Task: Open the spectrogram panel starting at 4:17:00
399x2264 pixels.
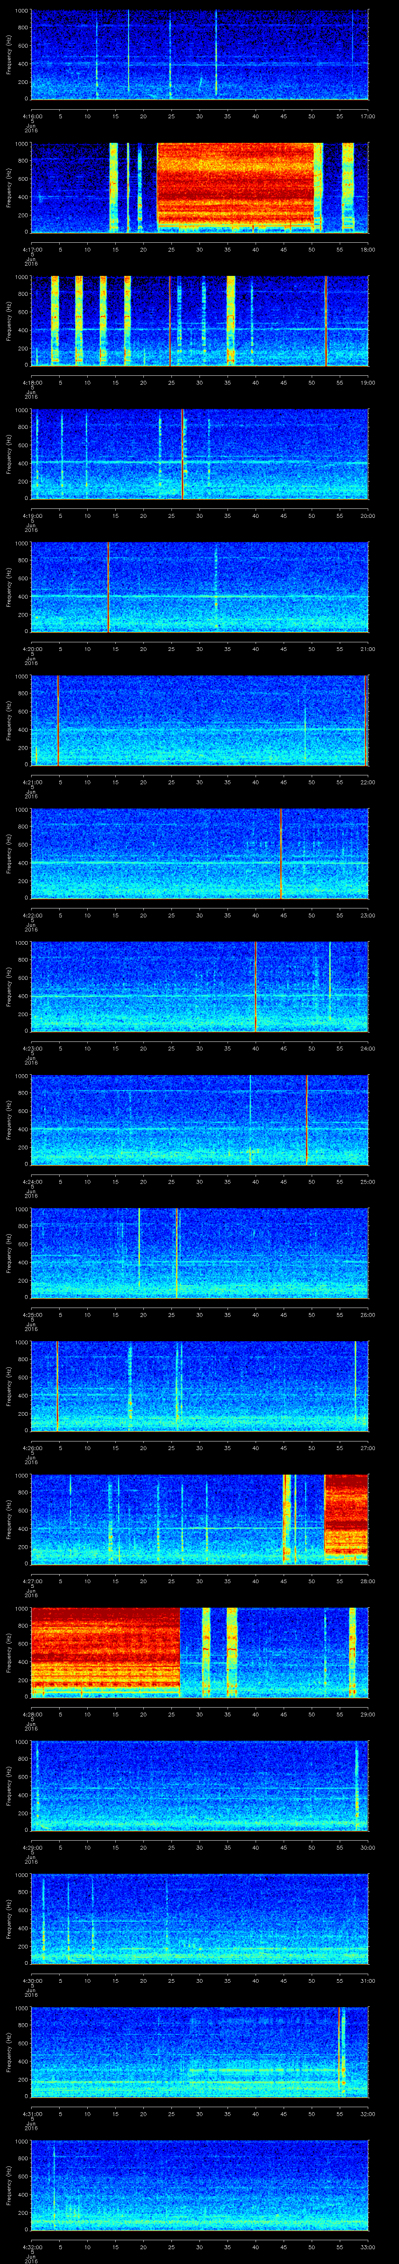Action: [x=199, y=188]
